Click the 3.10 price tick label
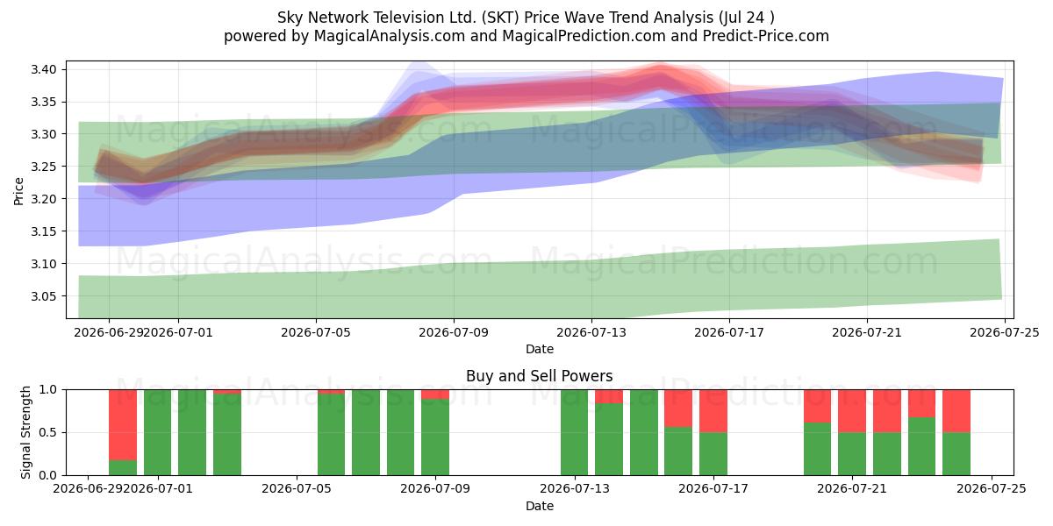 tap(44, 264)
